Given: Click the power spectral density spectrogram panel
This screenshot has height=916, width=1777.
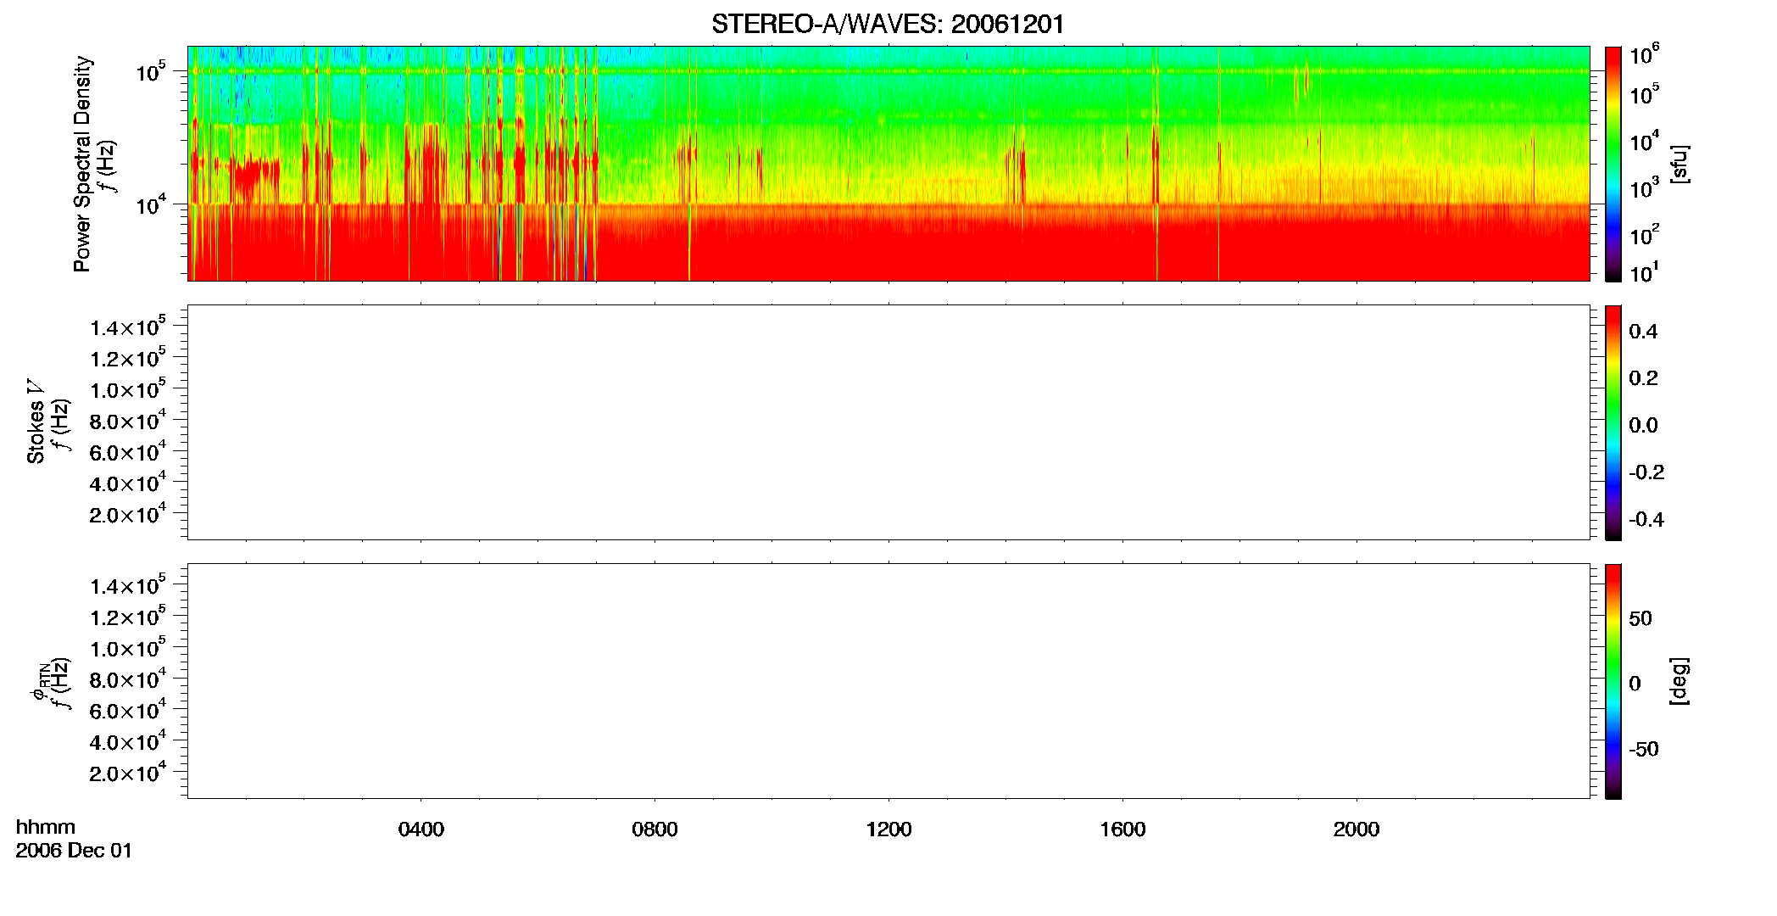Looking at the screenshot, I should (888, 164).
